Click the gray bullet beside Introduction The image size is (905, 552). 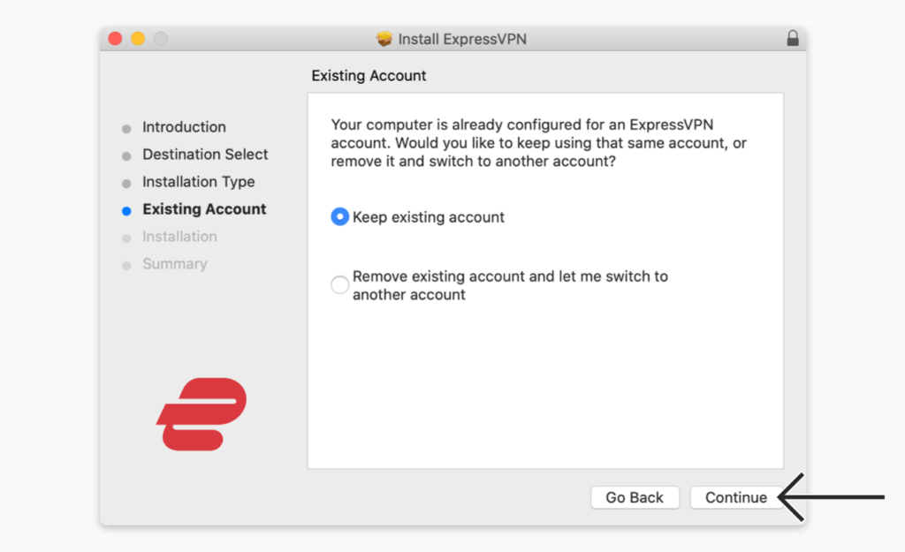(126, 127)
